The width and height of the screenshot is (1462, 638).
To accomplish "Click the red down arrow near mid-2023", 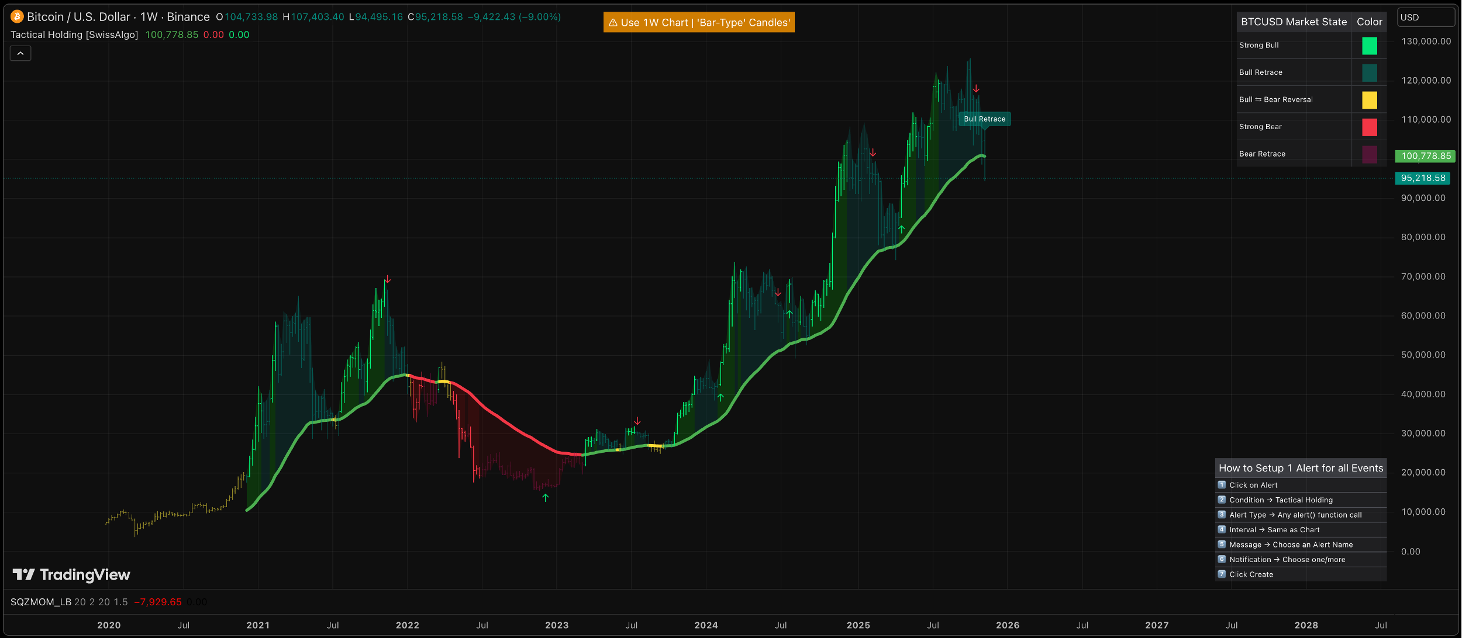I will 637,421.
